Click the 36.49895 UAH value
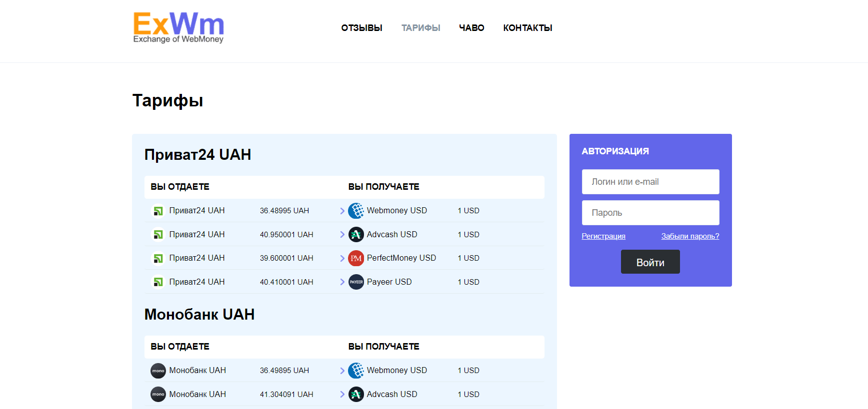This screenshot has height=409, width=868. 284,371
